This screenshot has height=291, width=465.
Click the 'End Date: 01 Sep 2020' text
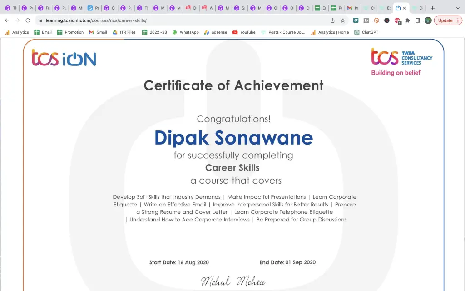coord(287,262)
